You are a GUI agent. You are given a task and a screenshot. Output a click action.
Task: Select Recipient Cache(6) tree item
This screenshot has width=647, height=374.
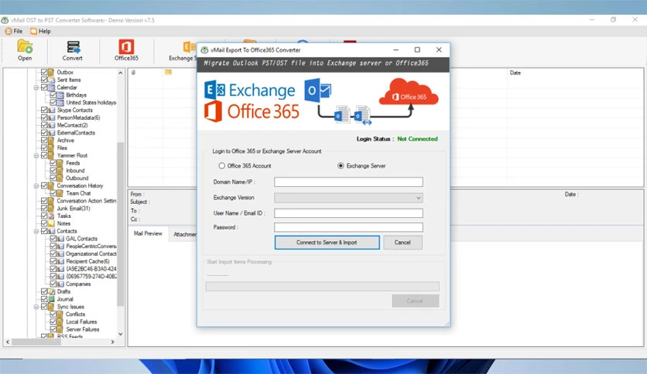point(88,261)
